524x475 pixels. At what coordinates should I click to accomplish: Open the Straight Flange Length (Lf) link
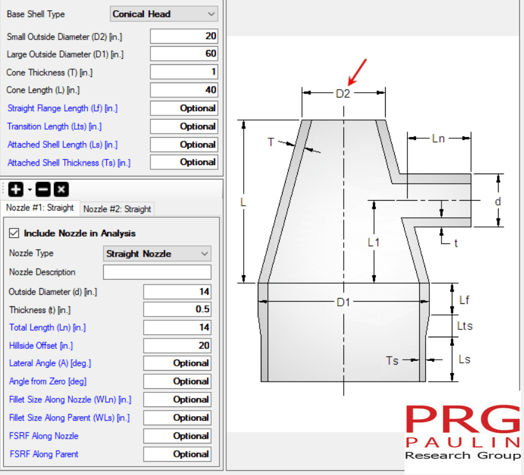point(62,108)
